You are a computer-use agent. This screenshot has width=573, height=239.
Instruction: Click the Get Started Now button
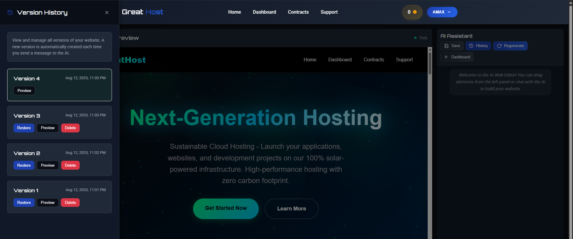[226, 209]
